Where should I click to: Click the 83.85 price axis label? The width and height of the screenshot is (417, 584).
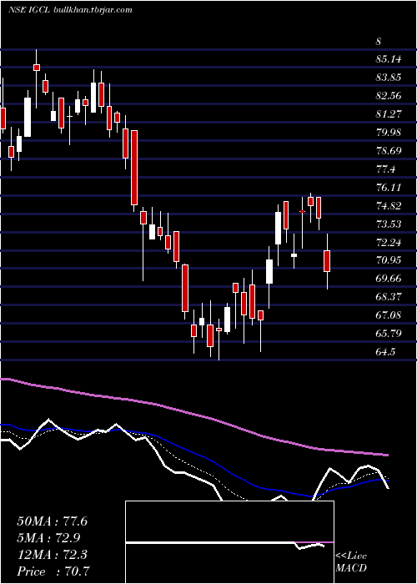click(389, 78)
